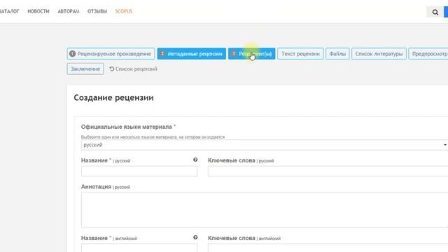
Task: Focus Название английский input field
Action: pyautogui.click(x=139, y=248)
